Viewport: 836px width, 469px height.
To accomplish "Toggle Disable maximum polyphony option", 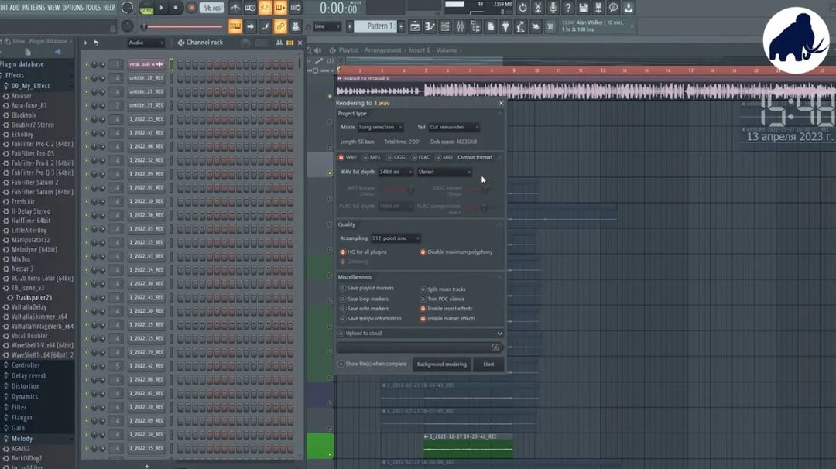I will pyautogui.click(x=457, y=252).
